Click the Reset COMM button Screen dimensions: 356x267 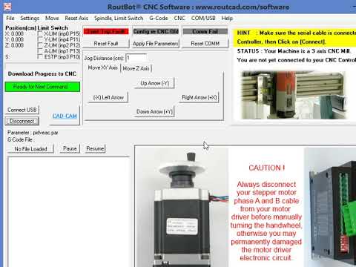pyautogui.click(x=205, y=44)
